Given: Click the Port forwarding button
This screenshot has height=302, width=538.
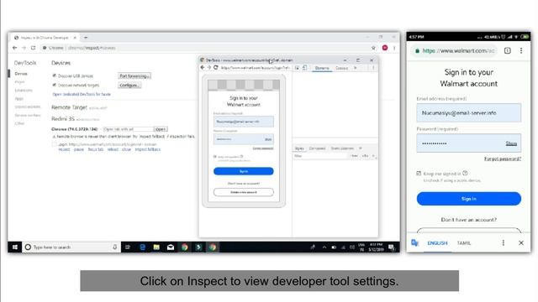Looking at the screenshot, I should pyautogui.click(x=134, y=76).
